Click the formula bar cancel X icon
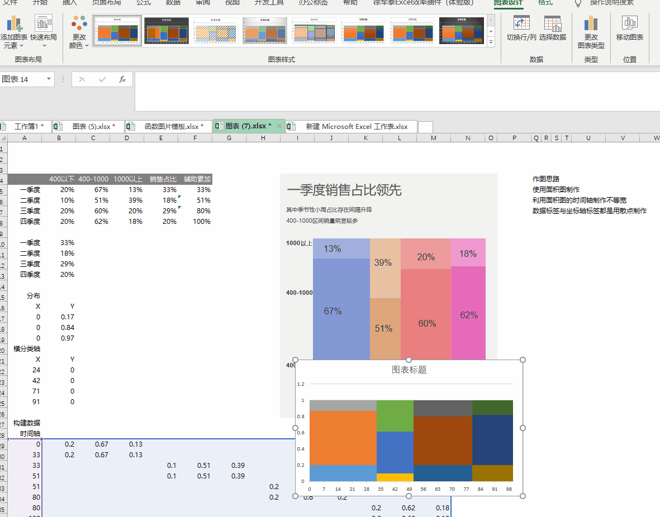This screenshot has height=517, width=660. pos(82,79)
